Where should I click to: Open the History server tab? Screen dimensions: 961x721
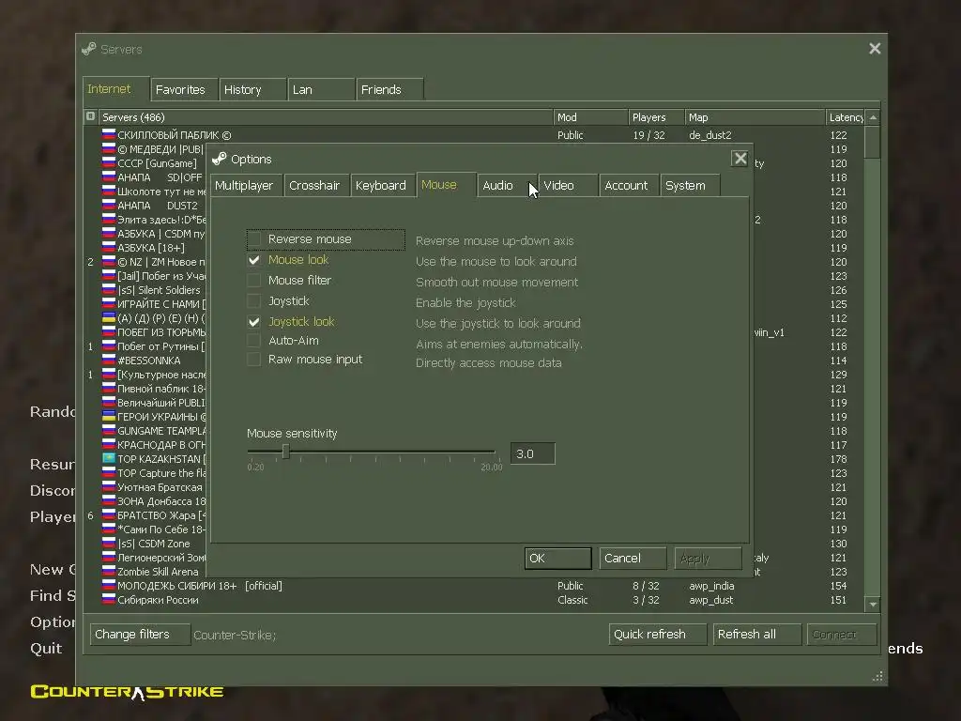tap(252, 89)
